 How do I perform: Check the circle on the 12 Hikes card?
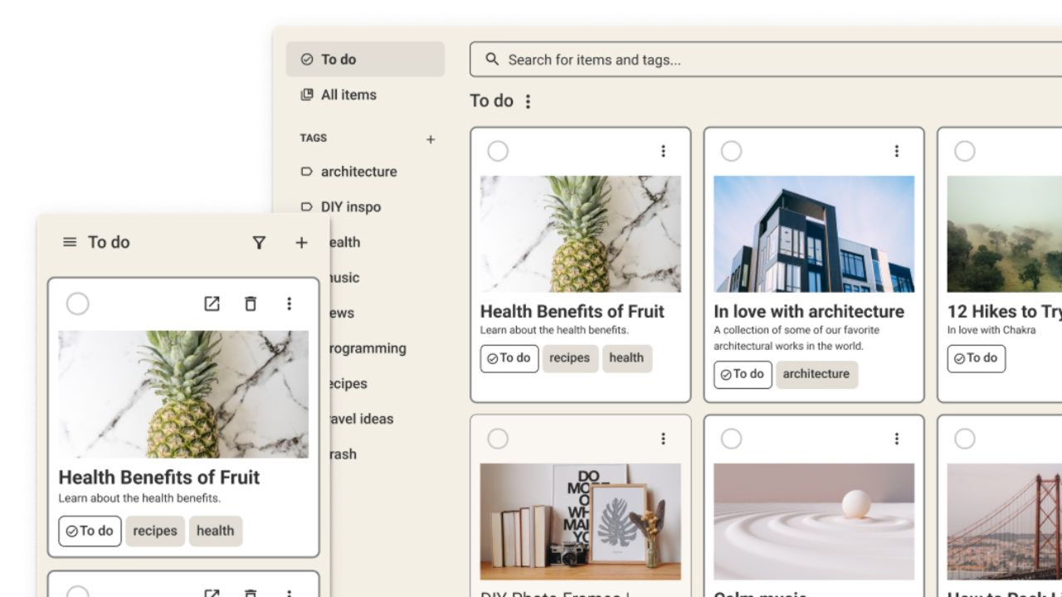click(964, 151)
